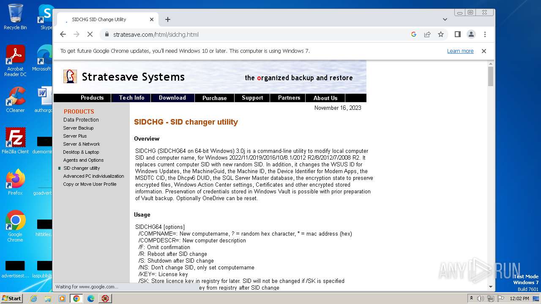Viewport: 541px width, 304px height.
Task: Click the site lock icon
Action: click(x=107, y=34)
